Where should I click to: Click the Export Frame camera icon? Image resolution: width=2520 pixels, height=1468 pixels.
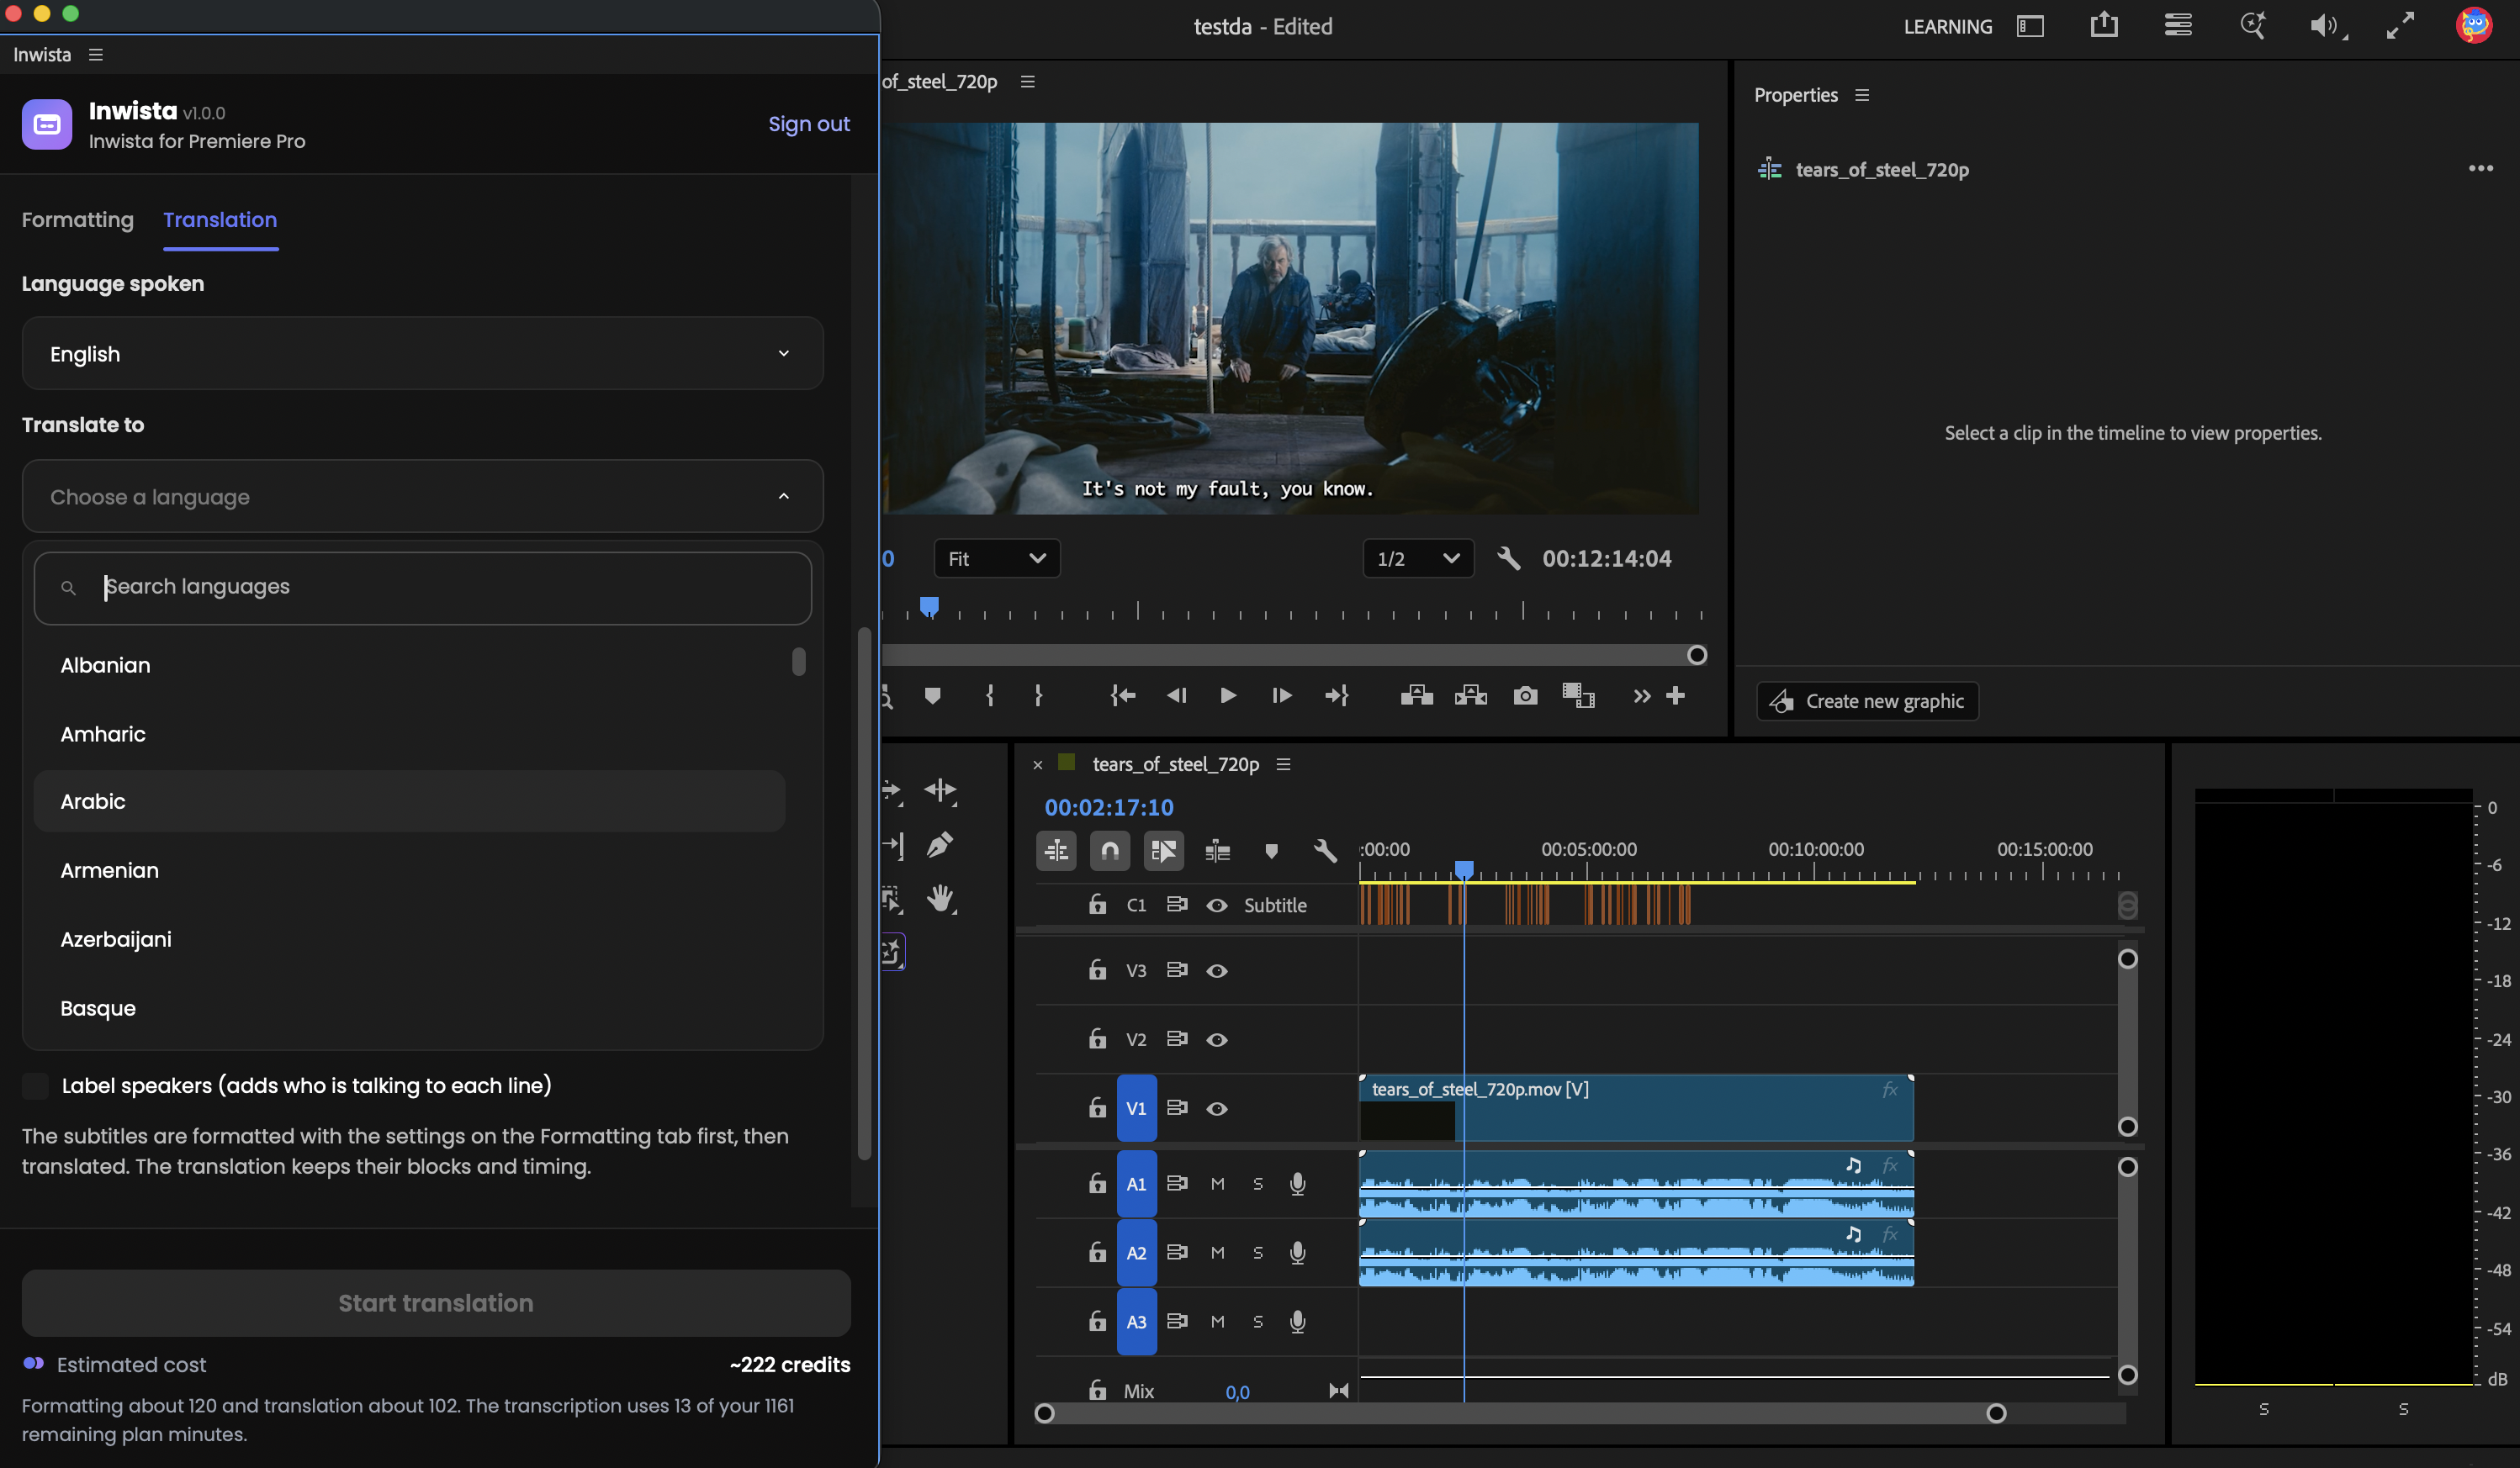(1524, 695)
